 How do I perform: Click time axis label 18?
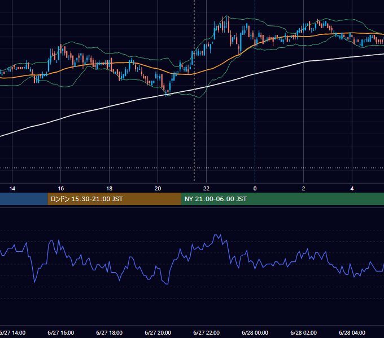(109, 189)
